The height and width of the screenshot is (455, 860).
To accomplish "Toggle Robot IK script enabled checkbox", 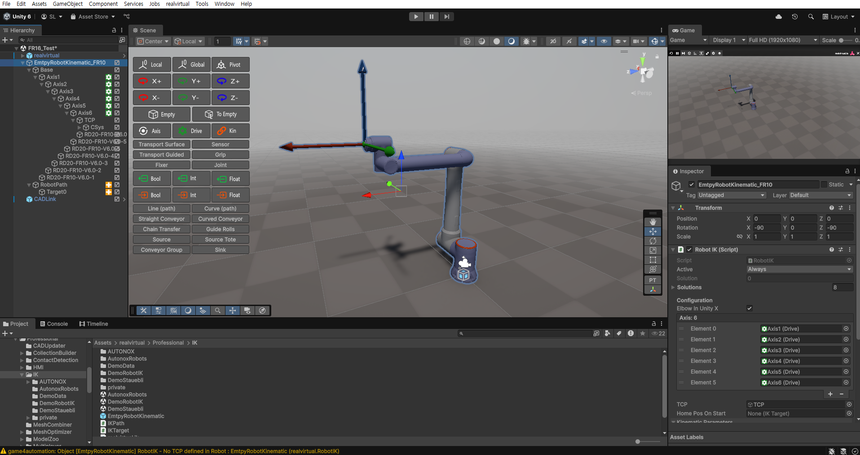I will 689,249.
